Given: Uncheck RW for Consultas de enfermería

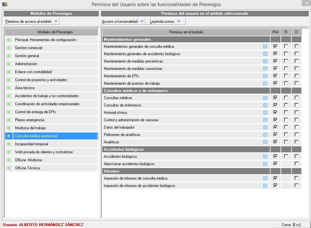Looking at the screenshot, I should [275, 105].
